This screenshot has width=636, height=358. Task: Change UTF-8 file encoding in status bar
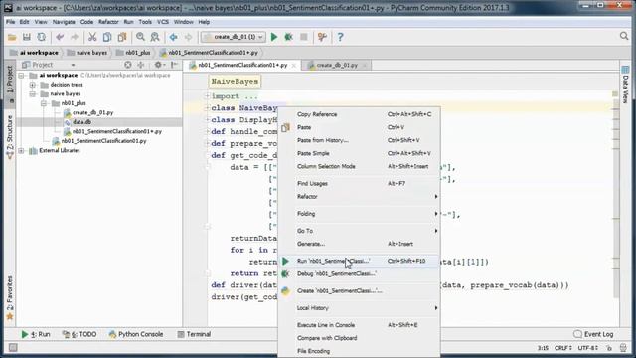(588, 348)
